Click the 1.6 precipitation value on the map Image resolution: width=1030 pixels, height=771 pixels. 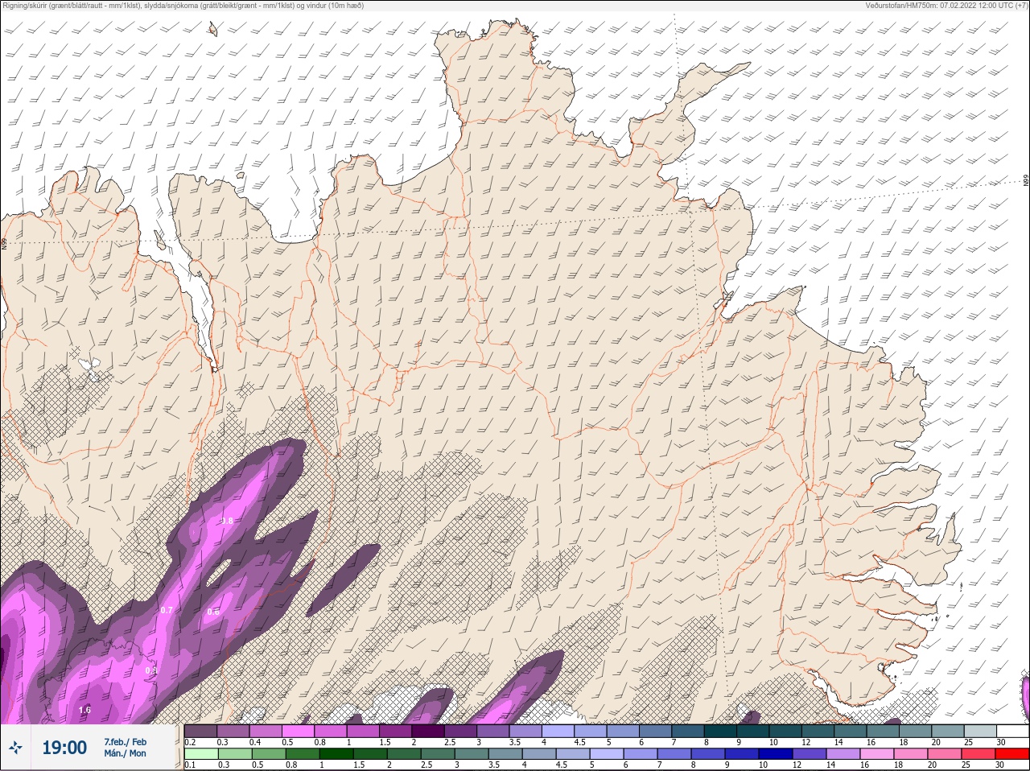84,710
